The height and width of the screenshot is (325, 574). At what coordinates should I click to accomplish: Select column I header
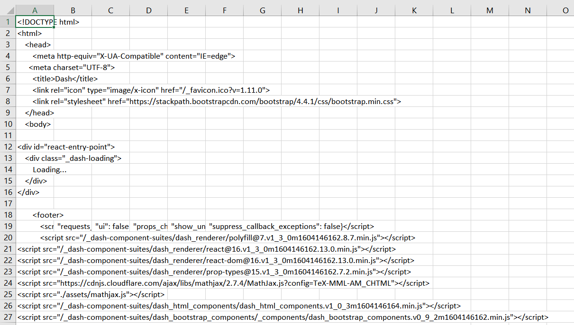(338, 10)
